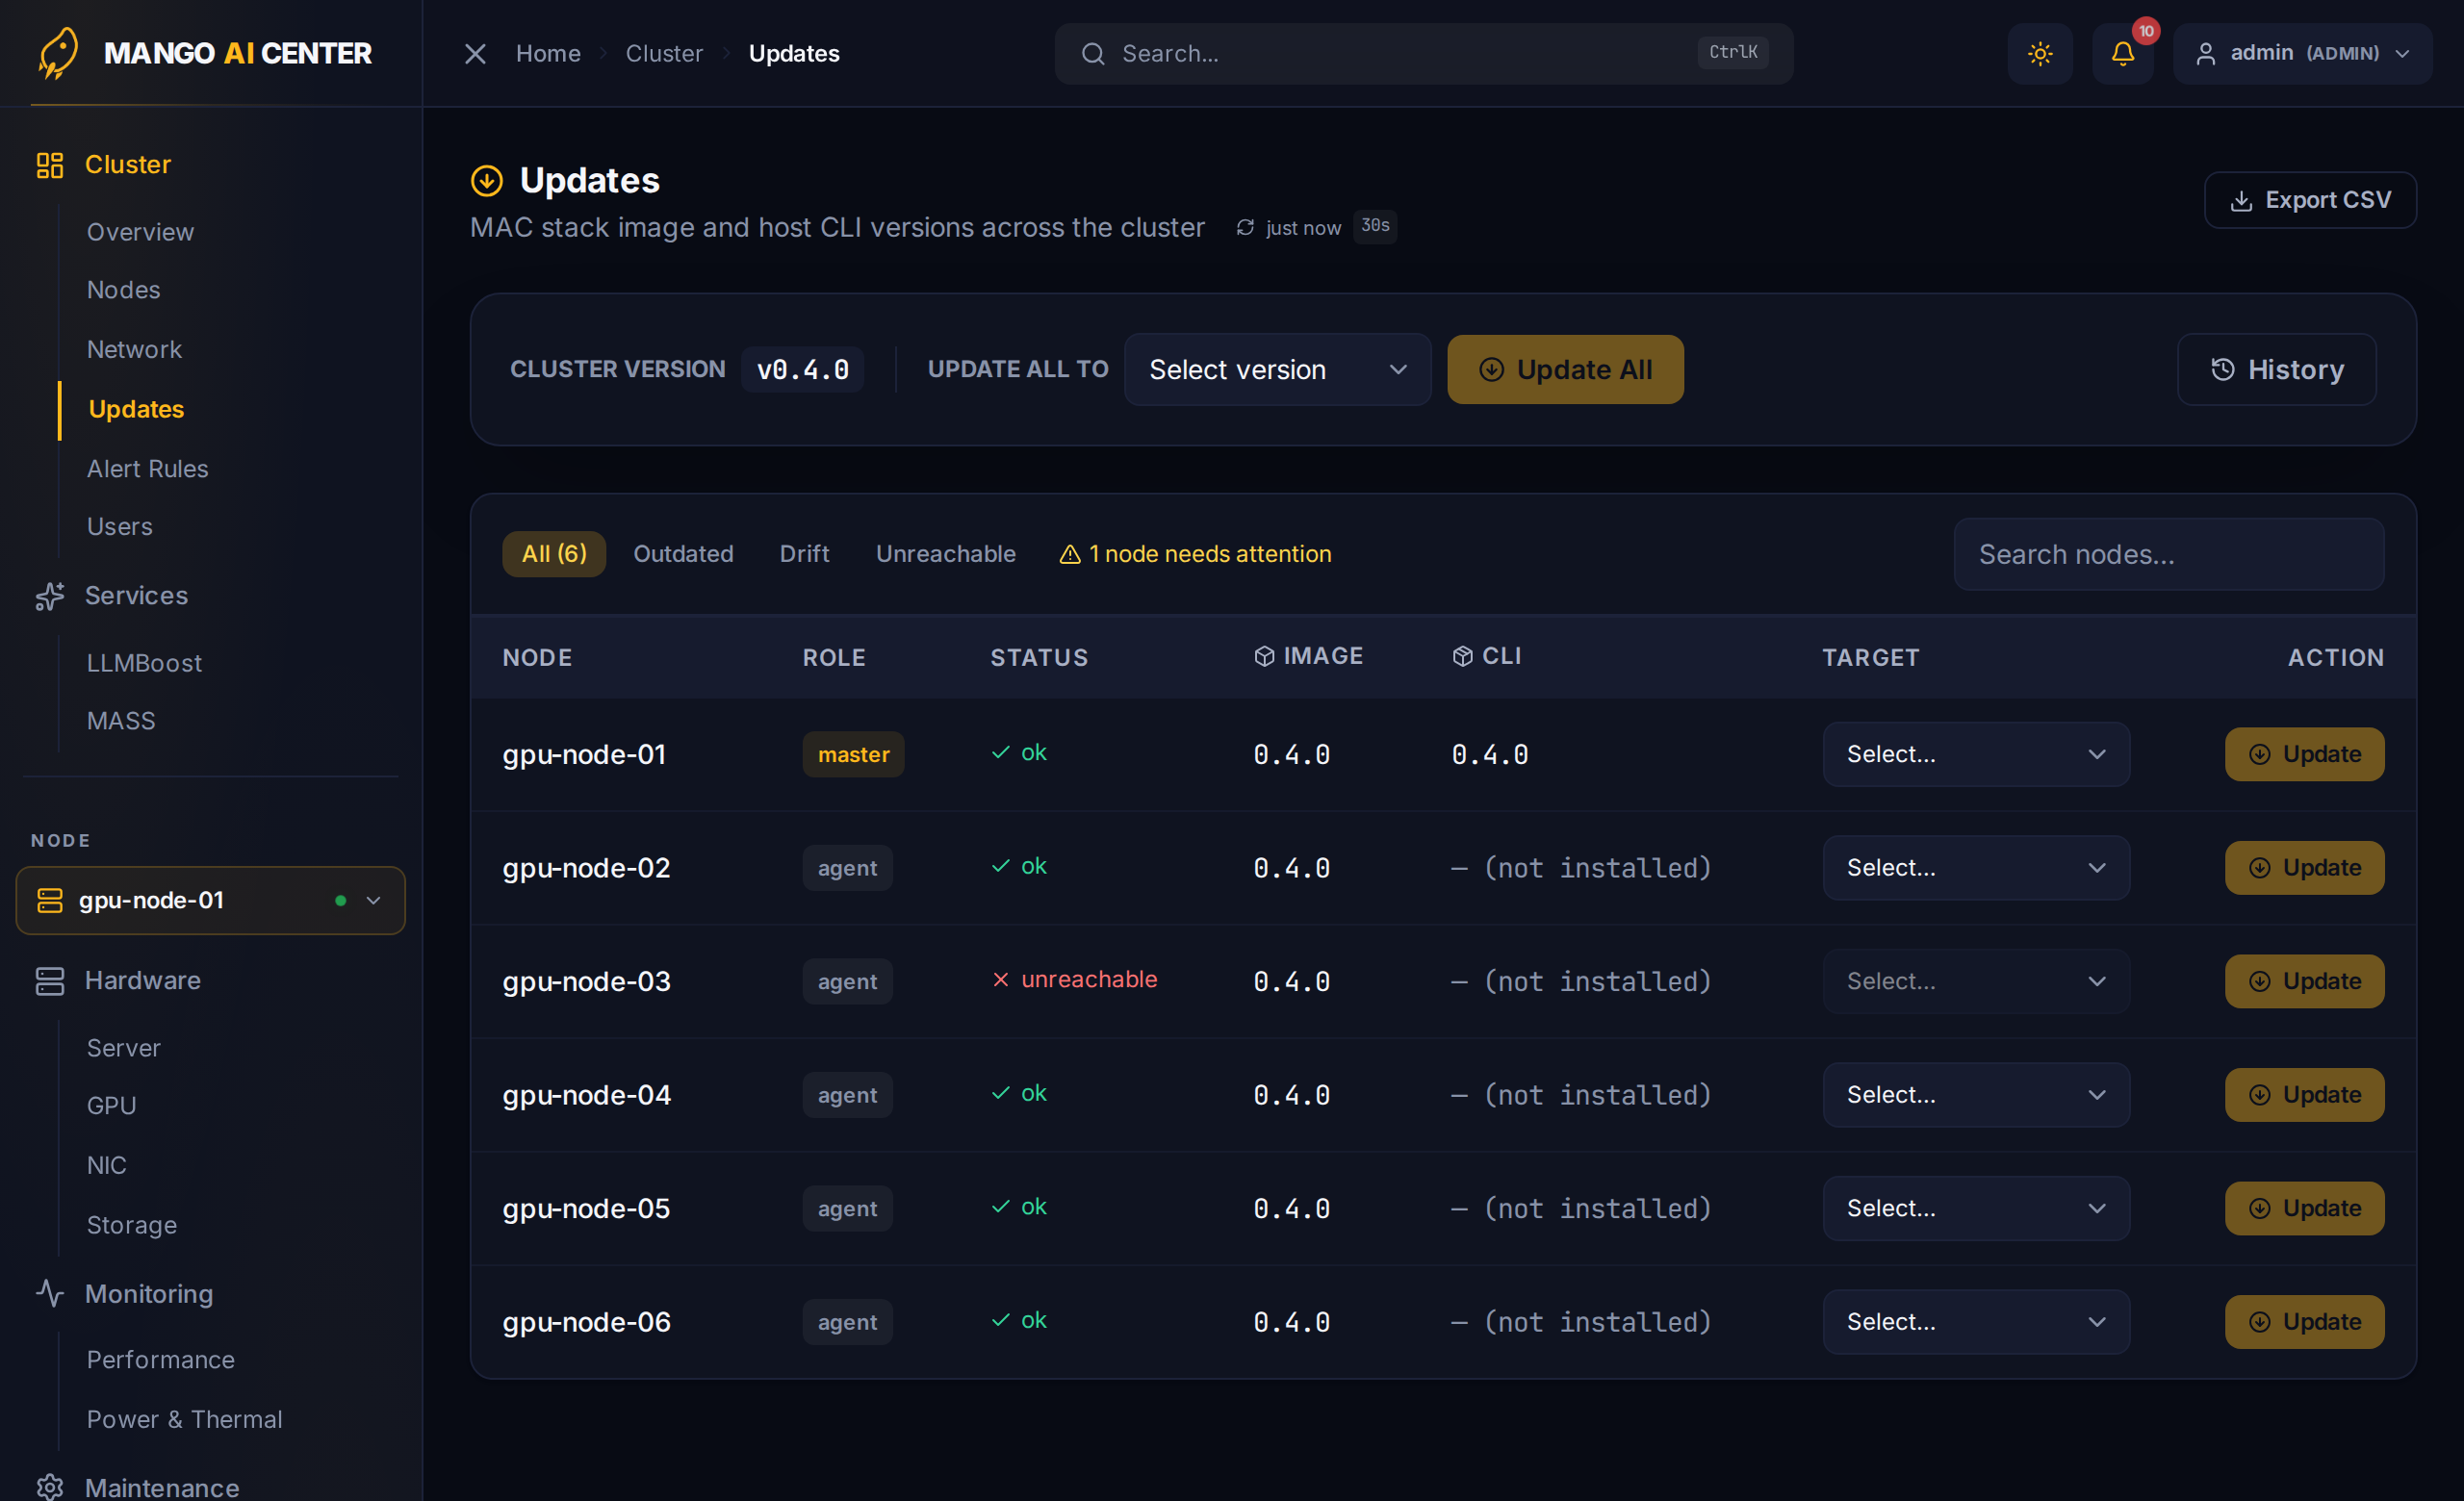The image size is (2464, 1501).
Task: Focus the Search nodes input field
Action: [x=2168, y=554]
